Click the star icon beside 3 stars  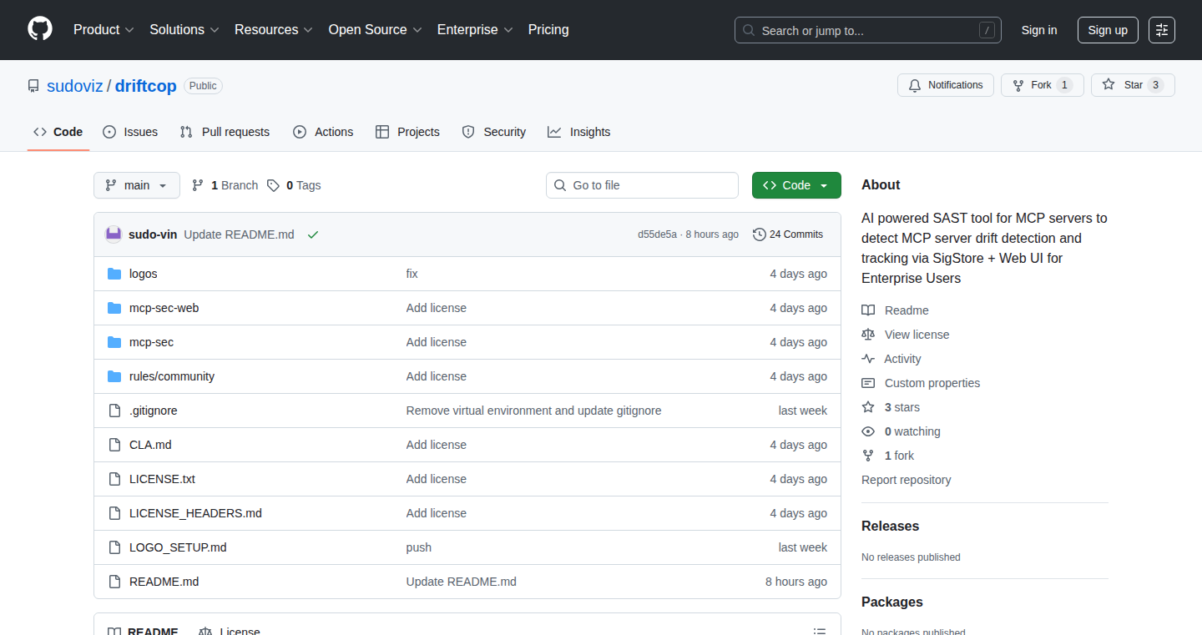(868, 407)
